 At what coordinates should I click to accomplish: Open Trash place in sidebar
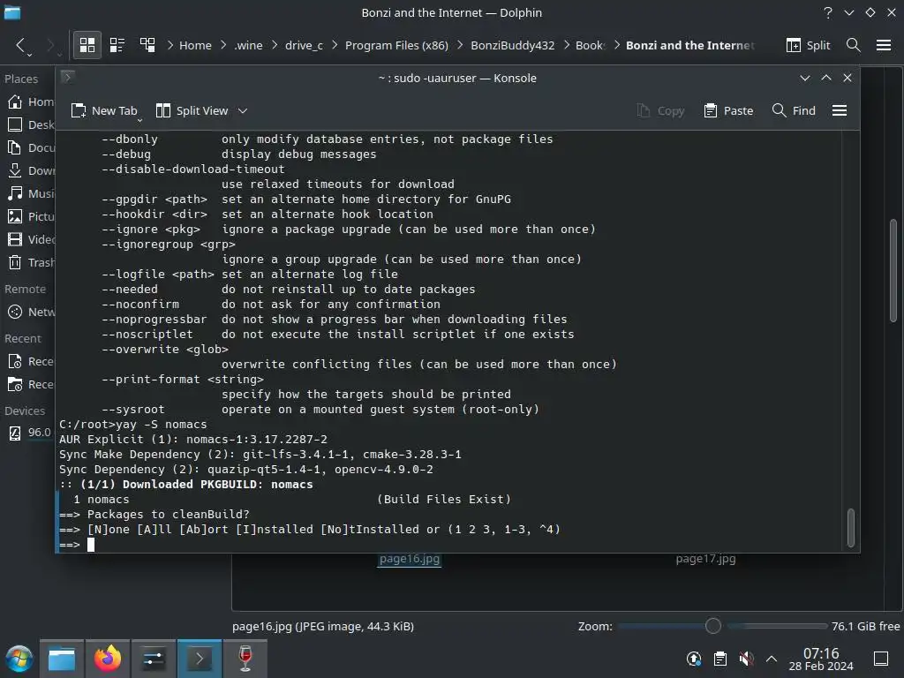[30, 262]
